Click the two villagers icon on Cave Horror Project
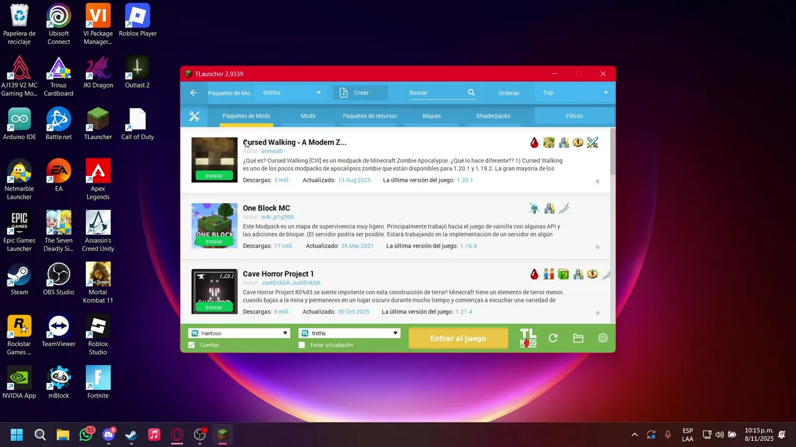This screenshot has height=447, width=796. (548, 274)
